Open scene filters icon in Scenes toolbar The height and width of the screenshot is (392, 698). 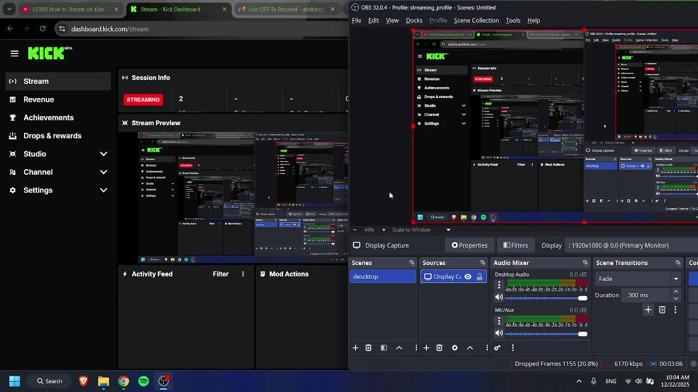[x=384, y=348]
